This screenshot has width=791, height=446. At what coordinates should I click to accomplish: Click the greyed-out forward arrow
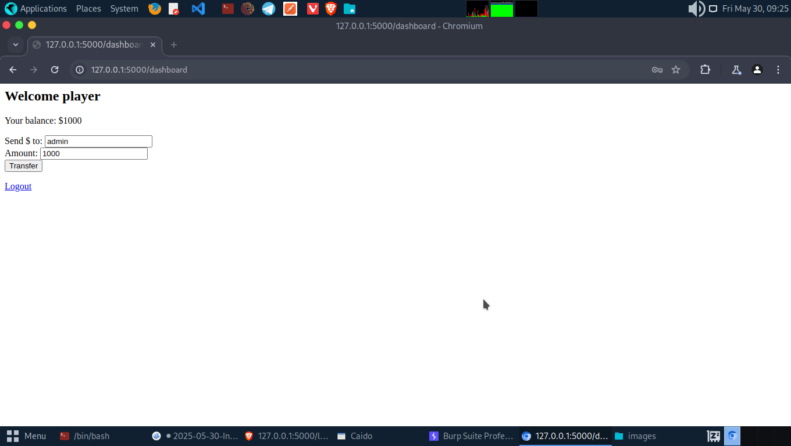click(34, 70)
